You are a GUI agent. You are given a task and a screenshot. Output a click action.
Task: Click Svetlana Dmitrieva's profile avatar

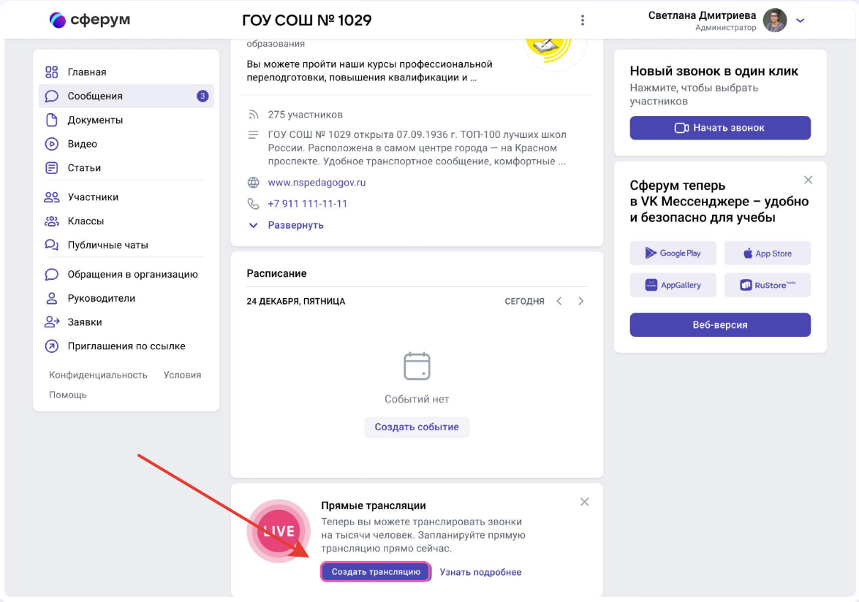click(775, 20)
